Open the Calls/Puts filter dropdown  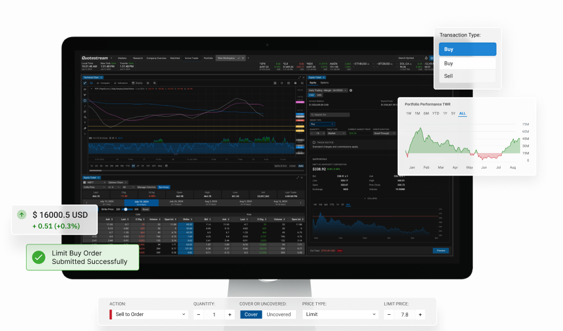click(x=94, y=187)
